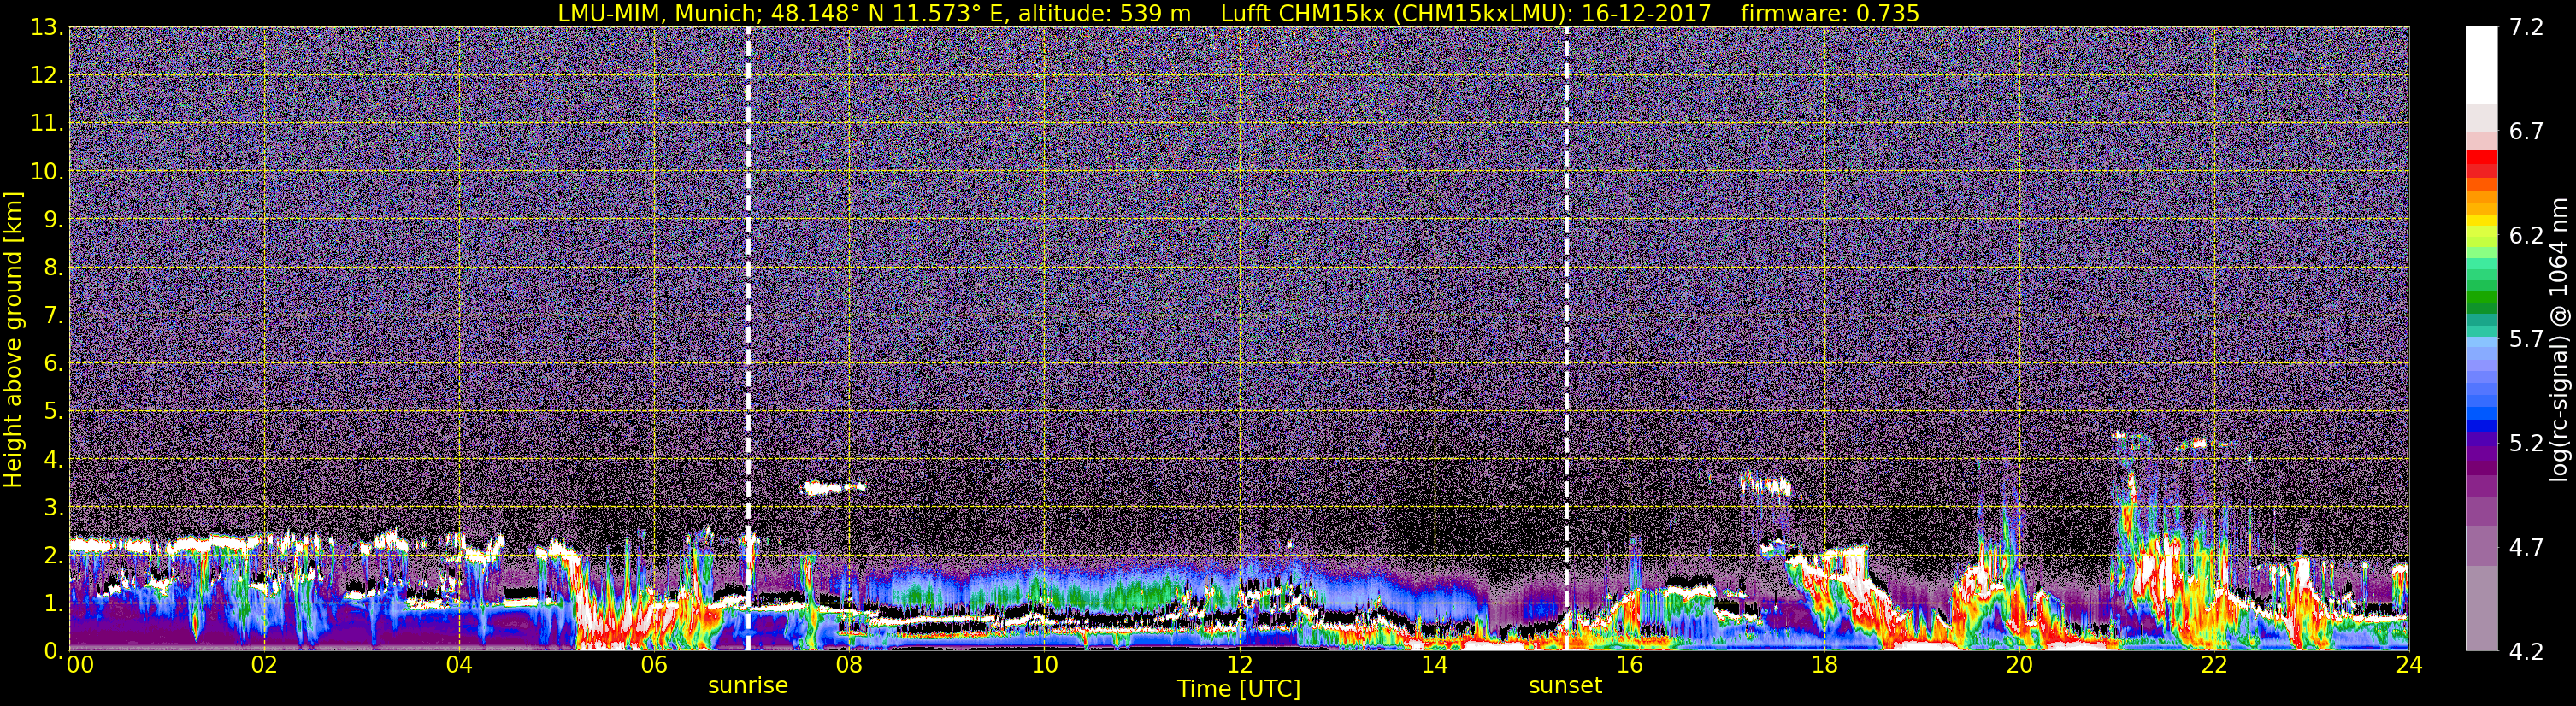Click the 5.2 colorbar value
The height and width of the screenshot is (706, 2576).
[2526, 443]
